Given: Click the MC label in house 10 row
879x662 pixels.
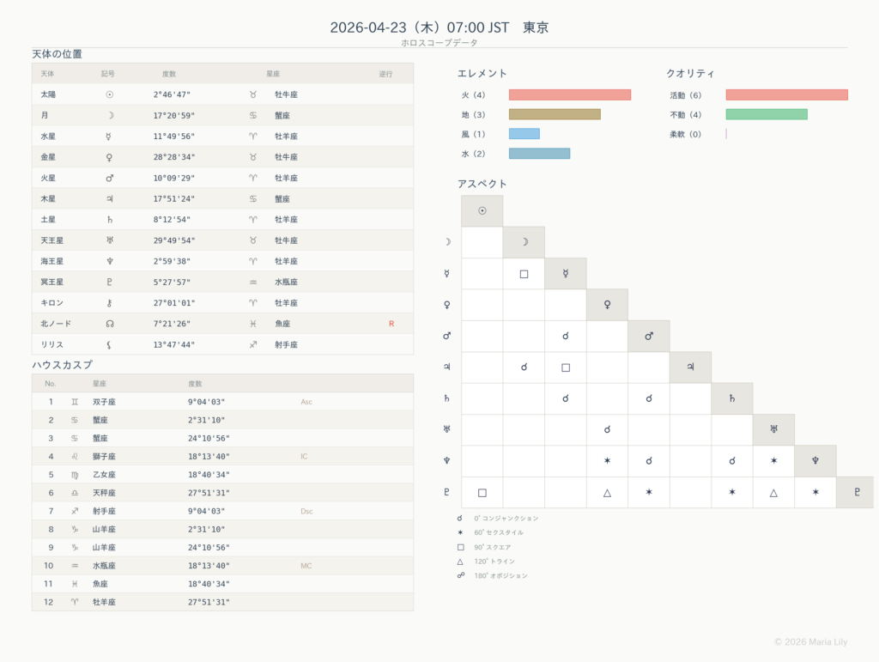Looking at the screenshot, I should (x=306, y=566).
